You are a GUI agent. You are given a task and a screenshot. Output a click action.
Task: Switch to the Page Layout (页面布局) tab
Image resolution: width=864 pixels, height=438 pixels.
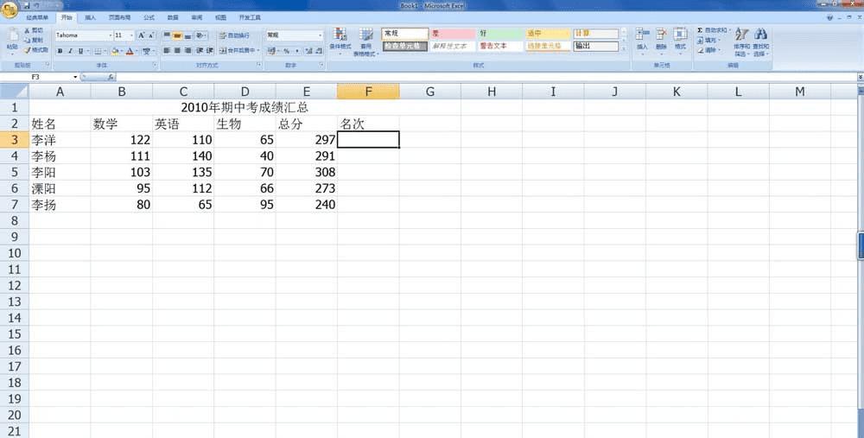(x=119, y=17)
